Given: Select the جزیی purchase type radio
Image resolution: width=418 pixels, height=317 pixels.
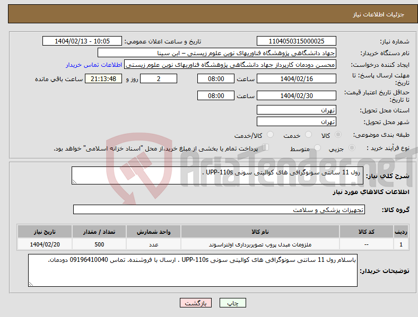Looking at the screenshot, I should (352, 147).
